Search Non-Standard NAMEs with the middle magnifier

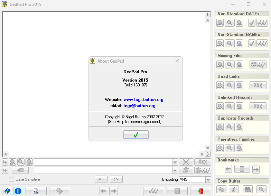coord(230,44)
